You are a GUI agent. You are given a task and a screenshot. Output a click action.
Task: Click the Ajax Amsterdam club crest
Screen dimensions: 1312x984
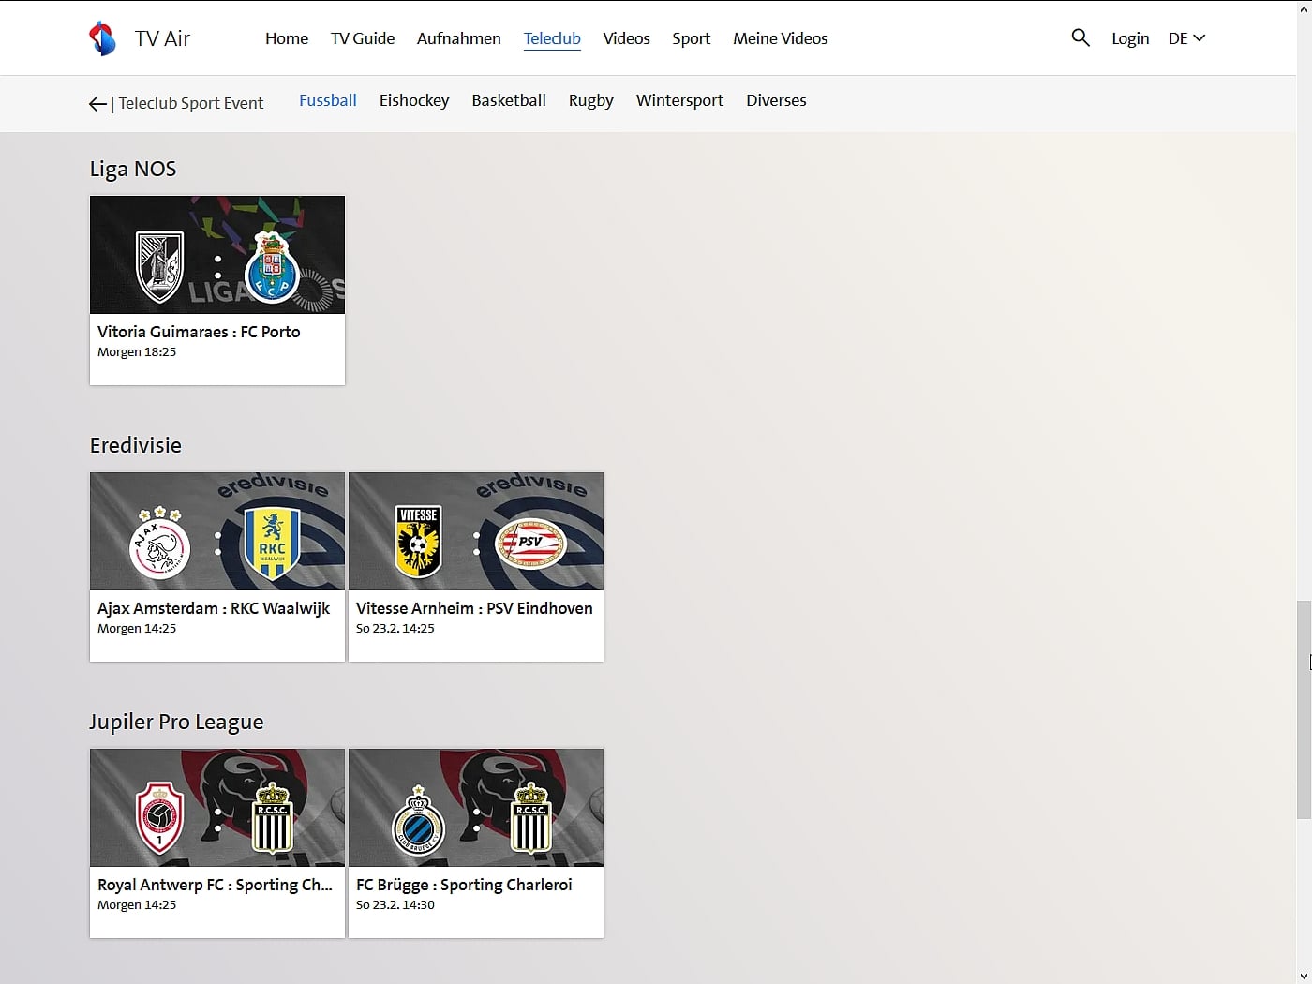click(160, 543)
